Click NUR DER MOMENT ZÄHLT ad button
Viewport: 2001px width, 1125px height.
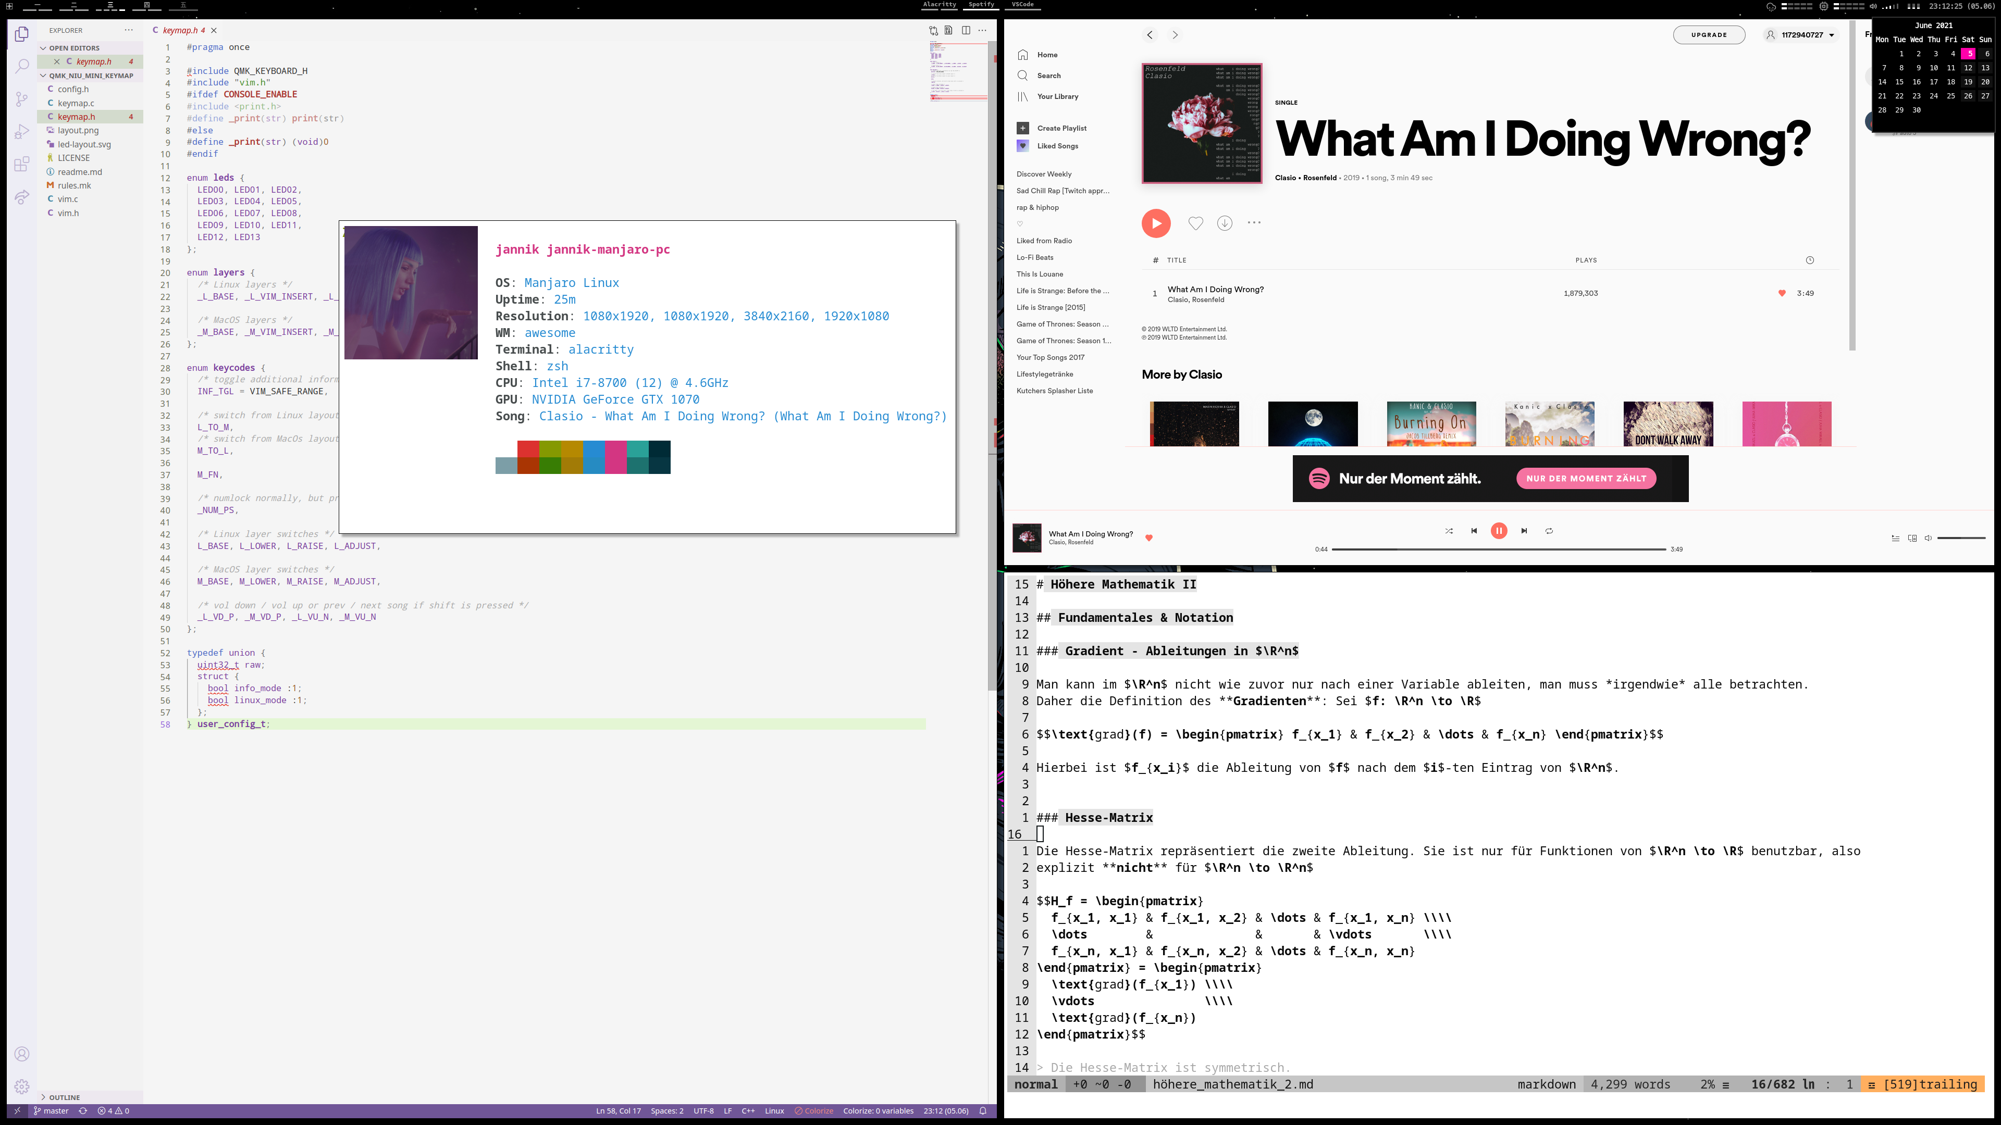point(1586,479)
